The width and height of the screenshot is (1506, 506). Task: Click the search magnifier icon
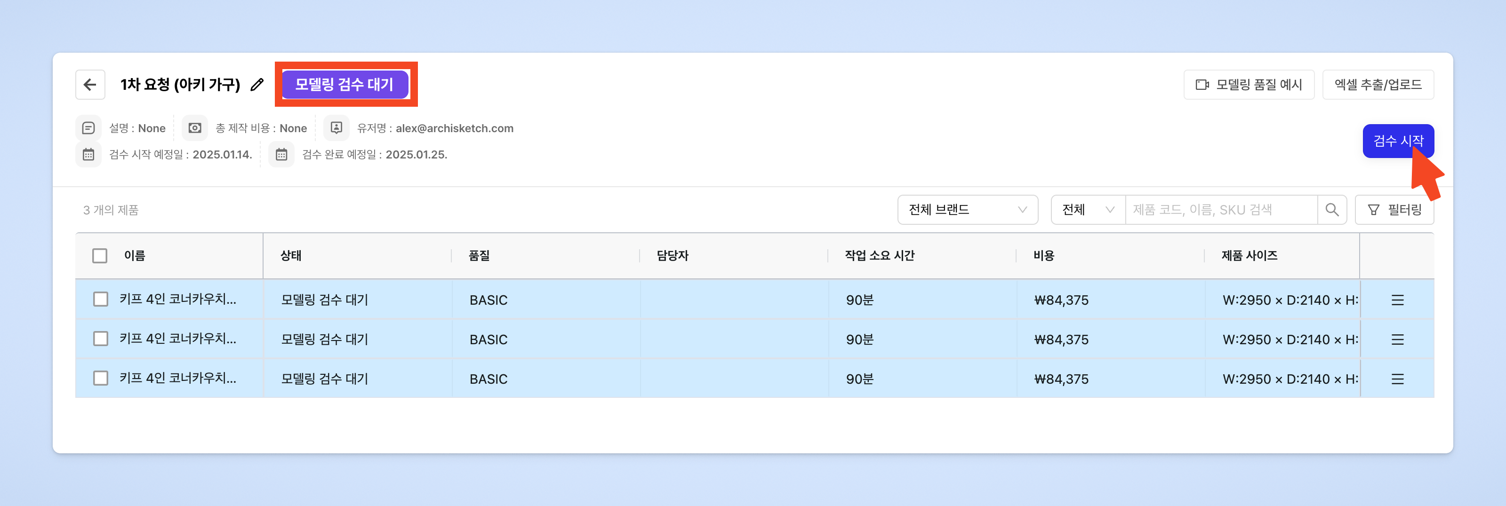pos(1332,210)
